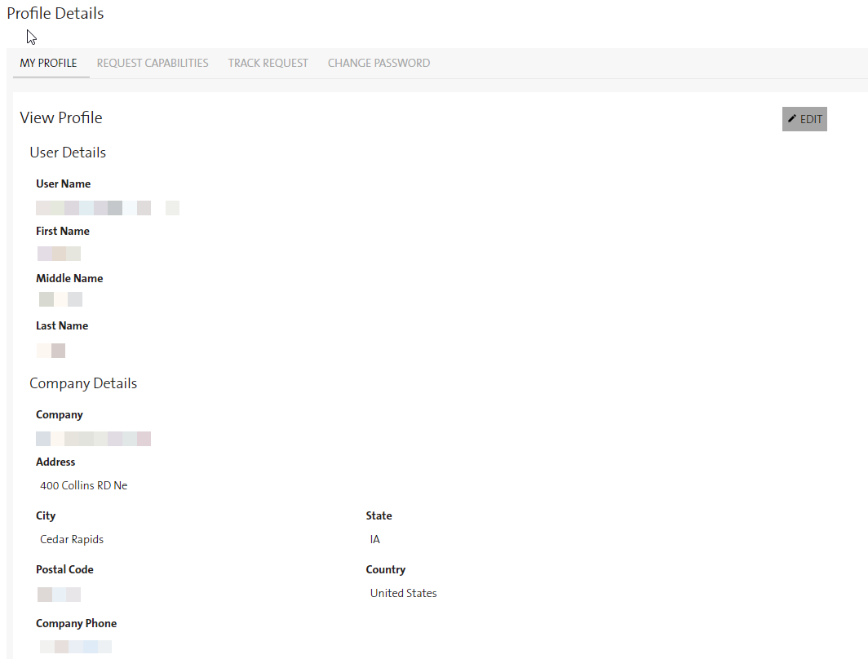Click the Middle Name field label

pyautogui.click(x=69, y=278)
